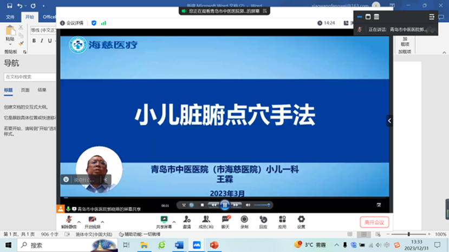Unmute the microphone in meeting toolbar
Screen dimensions: 449x252
pos(69,222)
